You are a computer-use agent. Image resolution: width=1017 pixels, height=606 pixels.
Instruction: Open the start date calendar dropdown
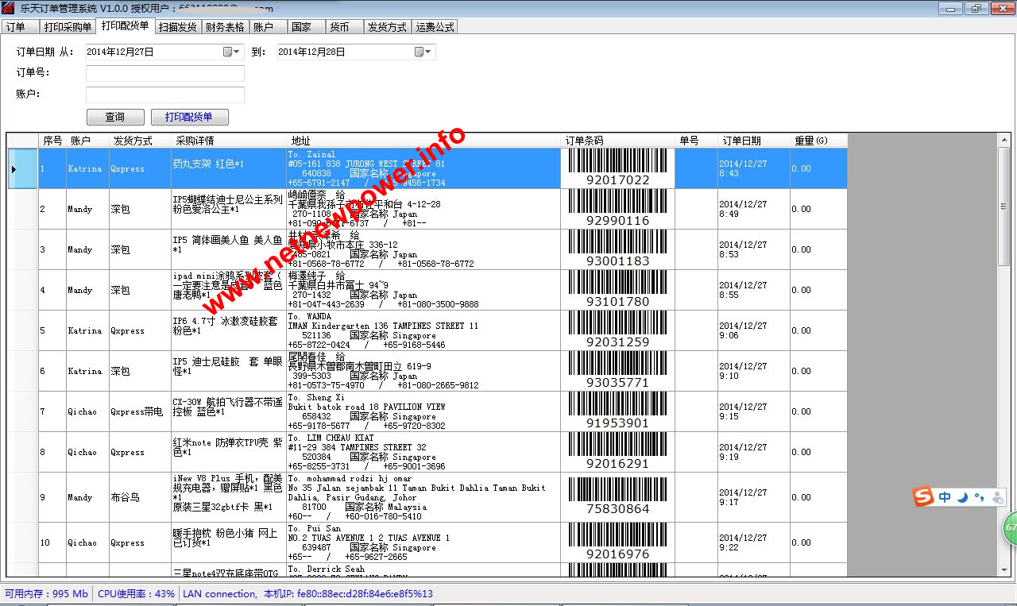tap(230, 52)
